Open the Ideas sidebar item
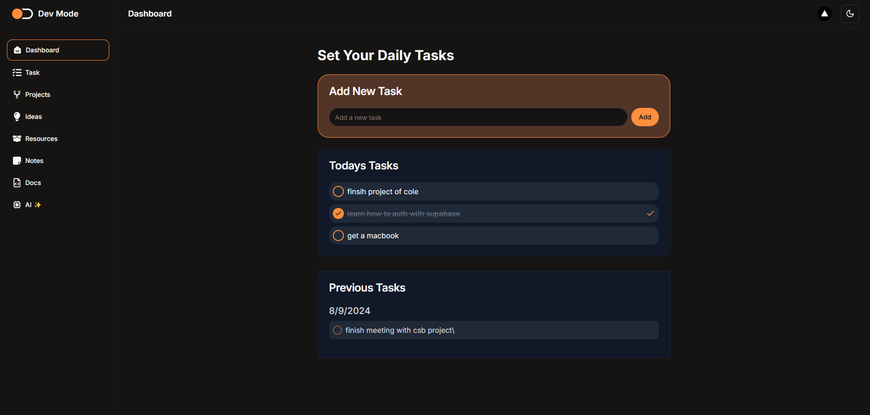The image size is (870, 415). point(34,117)
